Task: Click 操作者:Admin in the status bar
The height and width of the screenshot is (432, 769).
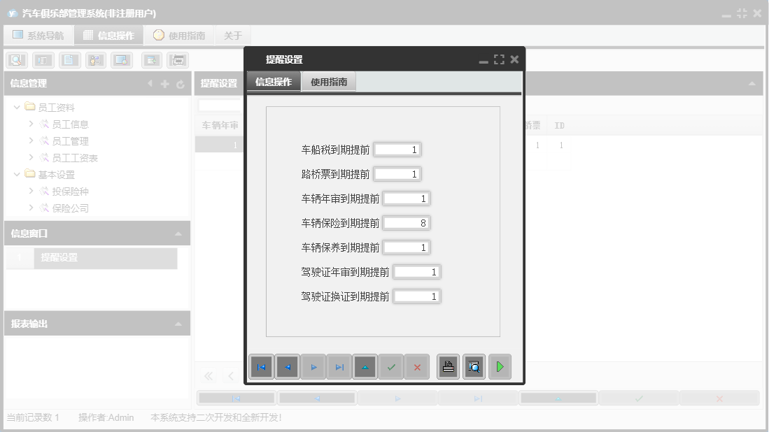Action: pos(106,418)
